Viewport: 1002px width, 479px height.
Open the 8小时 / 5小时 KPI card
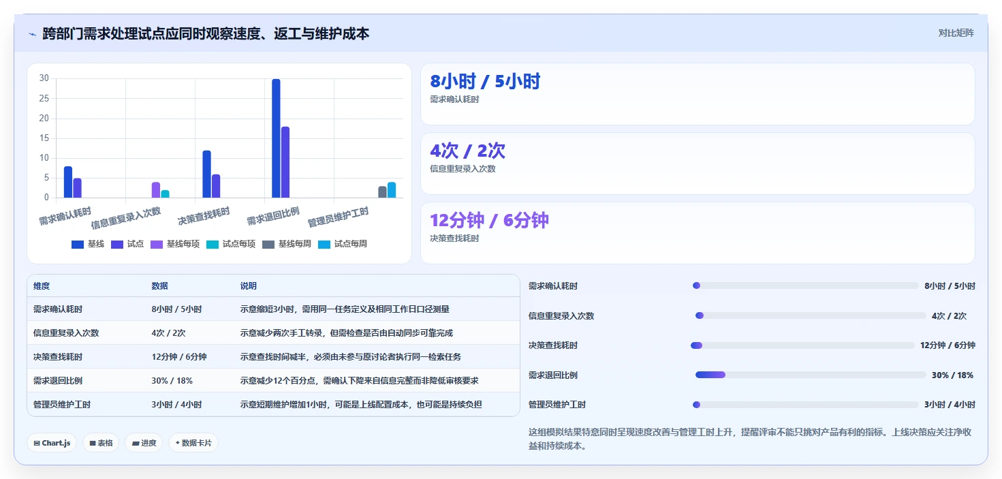(698, 94)
